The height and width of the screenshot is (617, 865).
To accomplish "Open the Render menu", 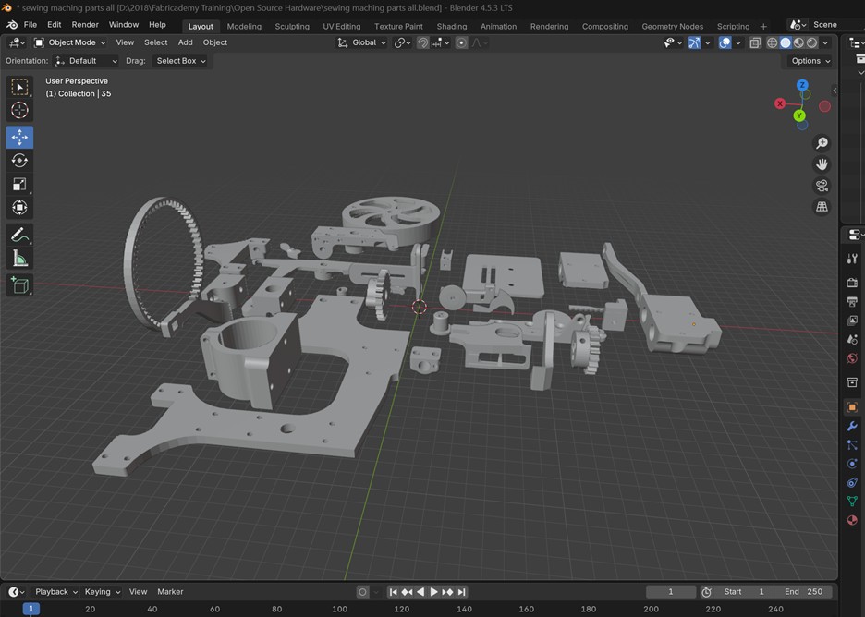I will point(85,25).
